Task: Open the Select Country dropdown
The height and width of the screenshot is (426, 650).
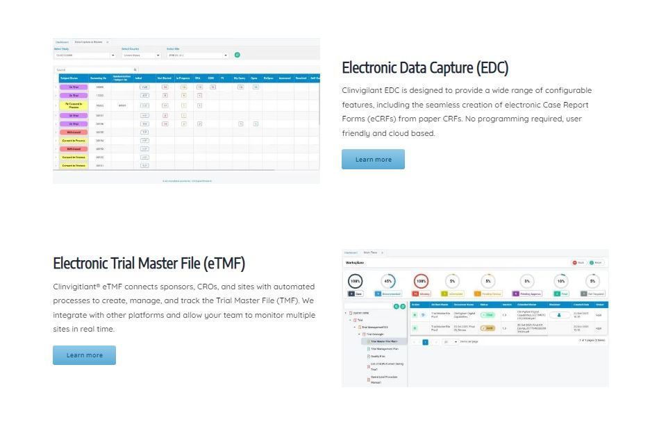Action: [141, 55]
